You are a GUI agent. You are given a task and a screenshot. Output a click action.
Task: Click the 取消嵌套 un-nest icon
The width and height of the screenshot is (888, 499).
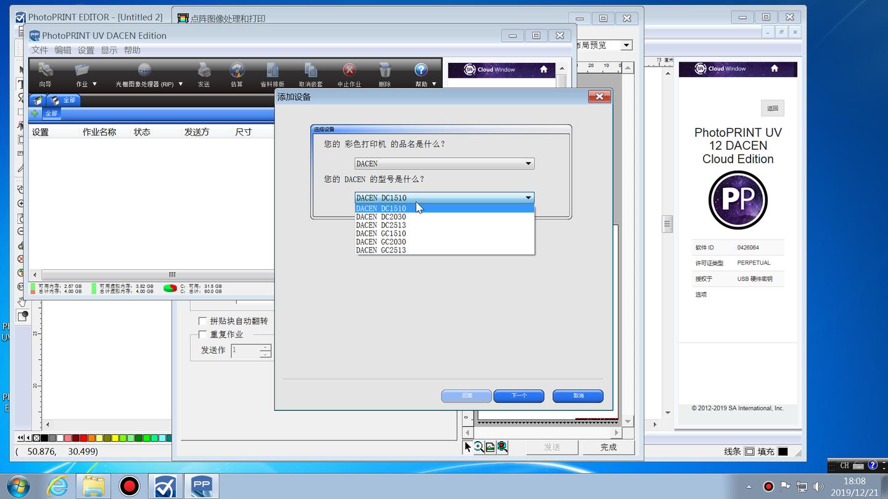[x=311, y=70]
